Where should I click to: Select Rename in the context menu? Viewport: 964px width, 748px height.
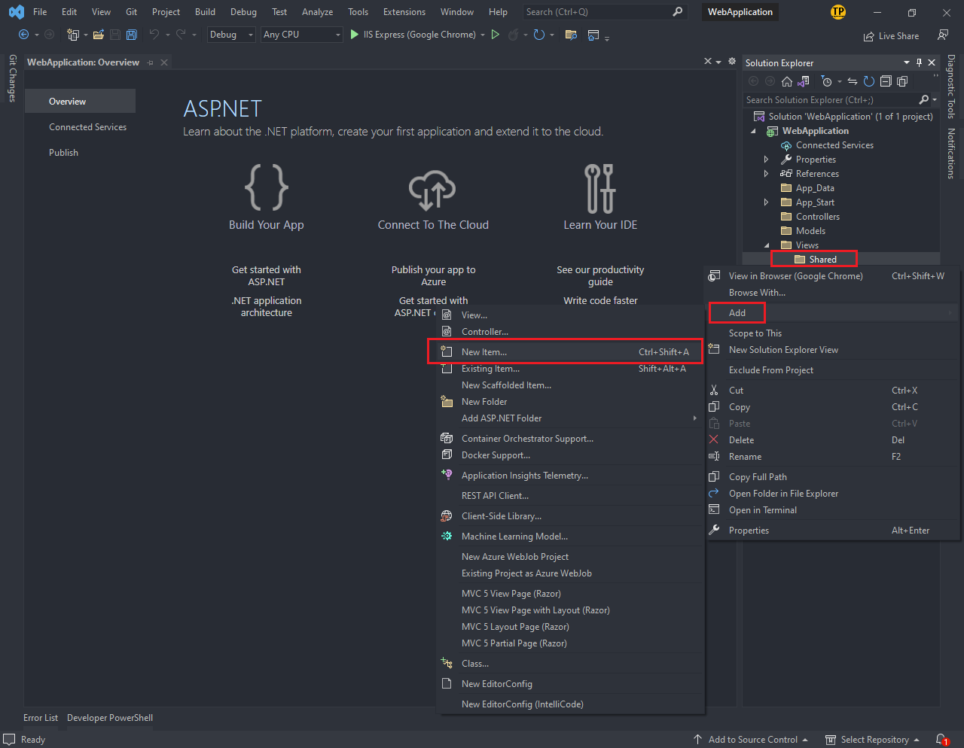832,457
